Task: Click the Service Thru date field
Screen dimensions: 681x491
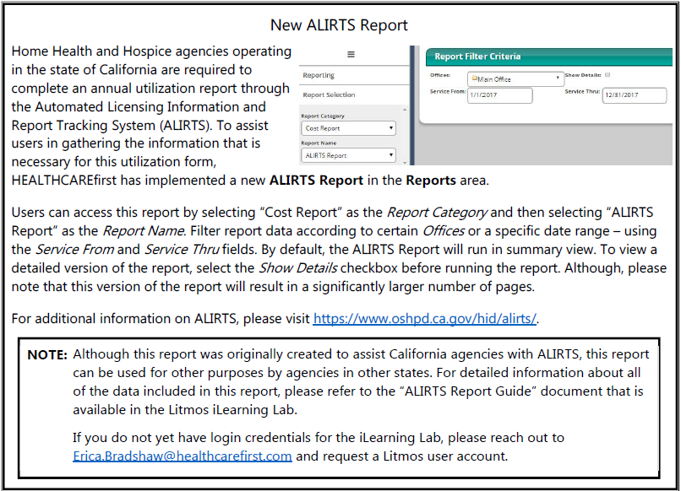Action: pos(634,95)
